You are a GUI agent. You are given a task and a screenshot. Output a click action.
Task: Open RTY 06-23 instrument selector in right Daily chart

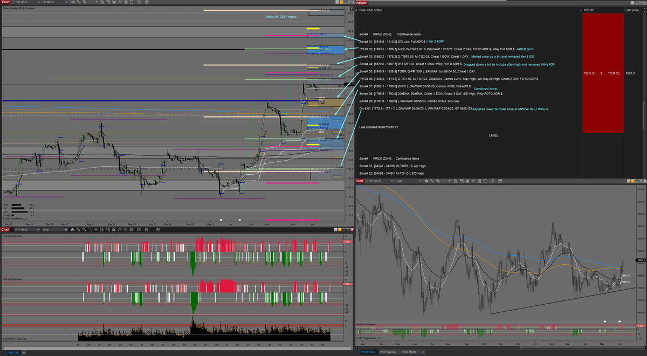tap(381, 181)
